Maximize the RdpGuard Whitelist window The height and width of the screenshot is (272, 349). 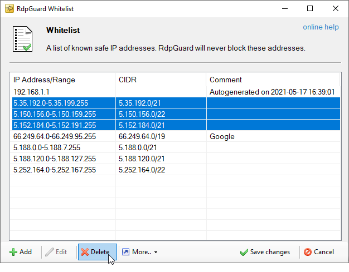coord(310,9)
